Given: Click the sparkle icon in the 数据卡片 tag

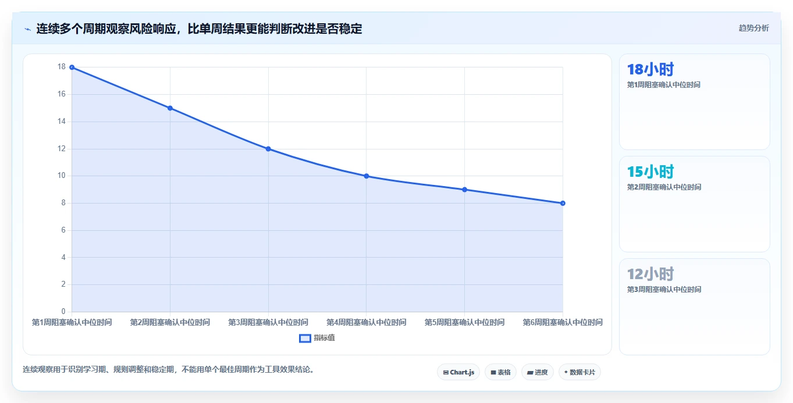Looking at the screenshot, I should (x=566, y=372).
